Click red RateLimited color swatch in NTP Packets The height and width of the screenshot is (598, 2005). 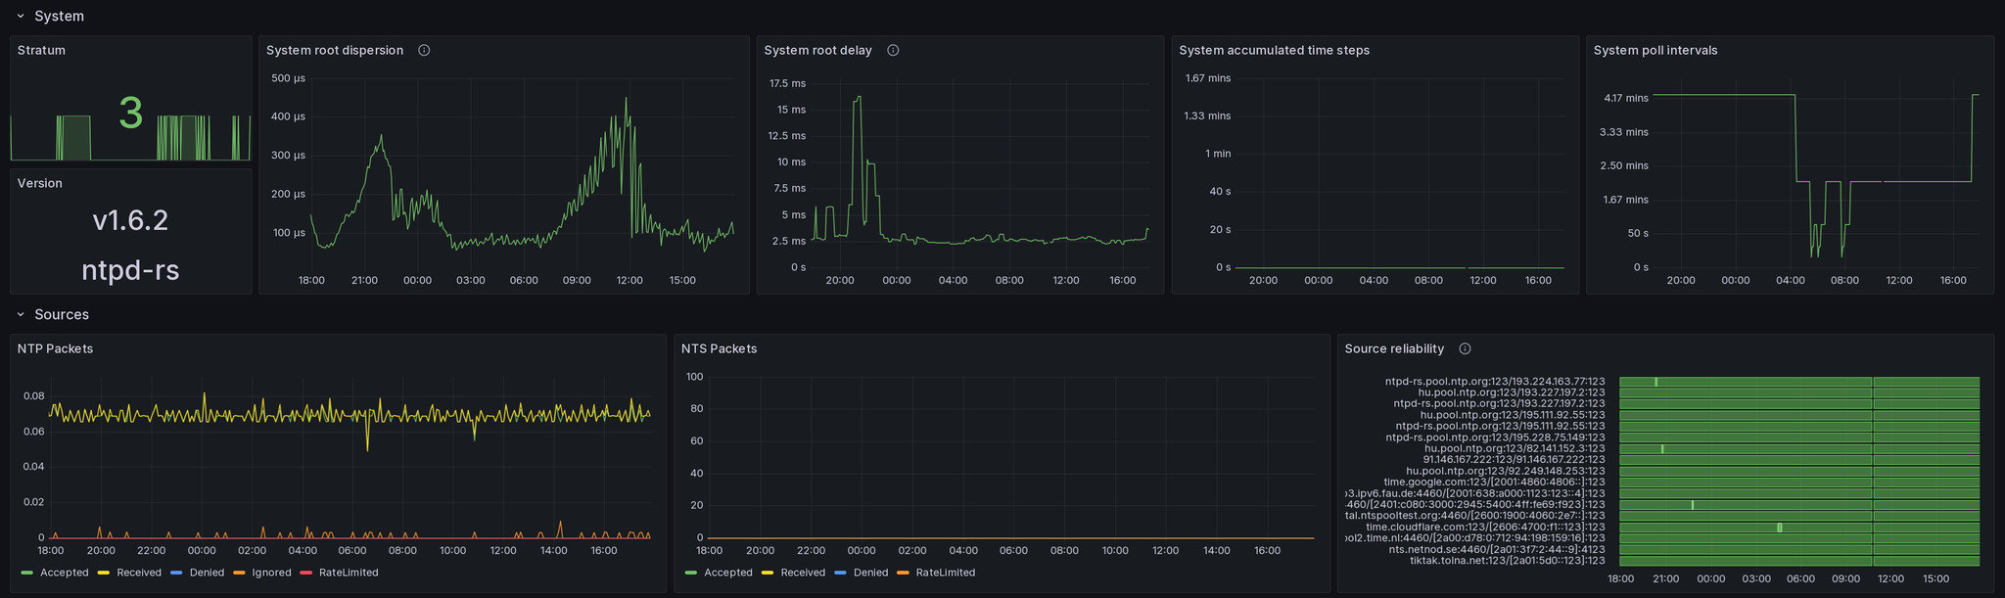(x=305, y=573)
